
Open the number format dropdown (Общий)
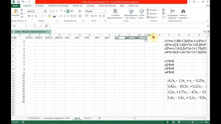[x=104, y=11]
